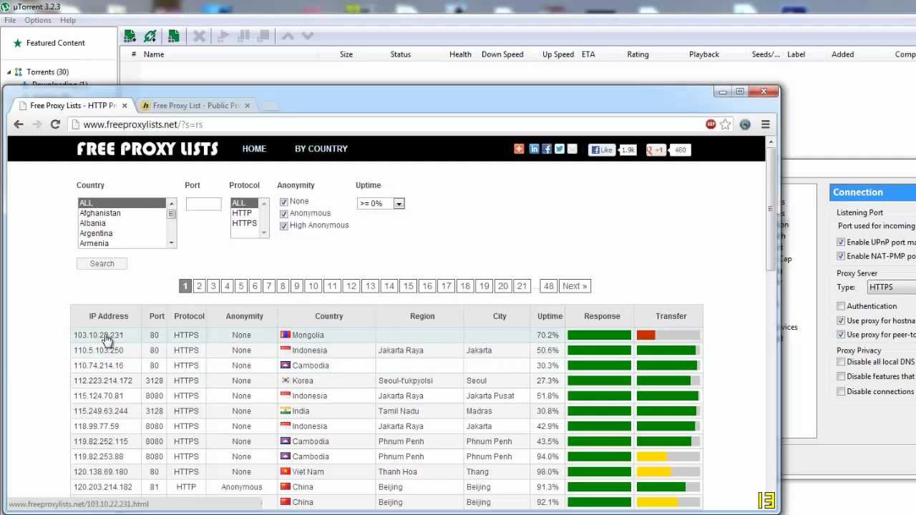Click BY COUNTRY in the site navigation
This screenshot has height=515, width=916.
click(321, 149)
